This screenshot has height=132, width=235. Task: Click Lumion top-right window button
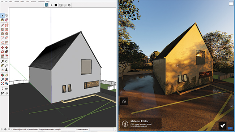tap(231, 3)
